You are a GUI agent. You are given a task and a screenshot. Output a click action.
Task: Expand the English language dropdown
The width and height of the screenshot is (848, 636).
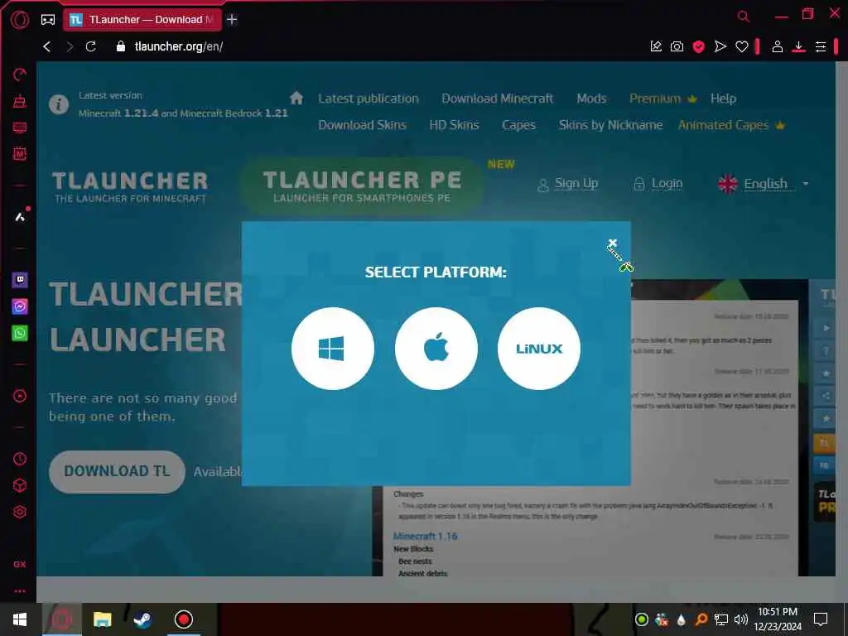tap(763, 184)
